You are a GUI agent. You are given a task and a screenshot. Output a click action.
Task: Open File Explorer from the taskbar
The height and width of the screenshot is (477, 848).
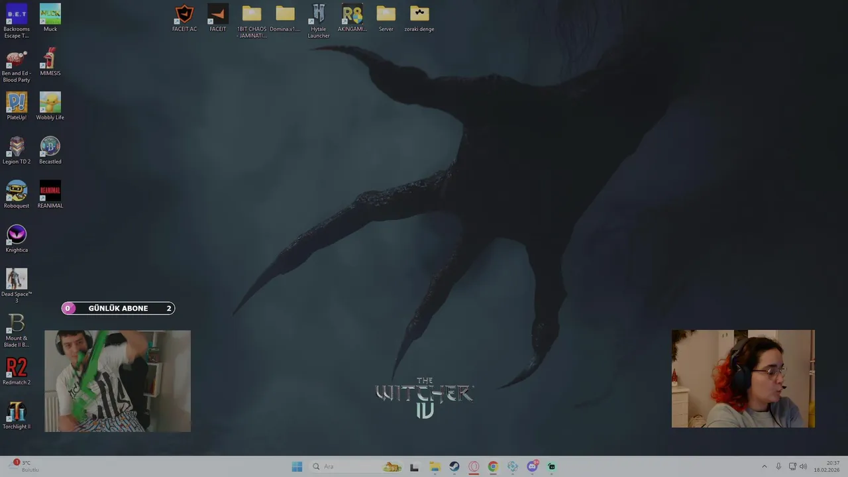click(434, 466)
